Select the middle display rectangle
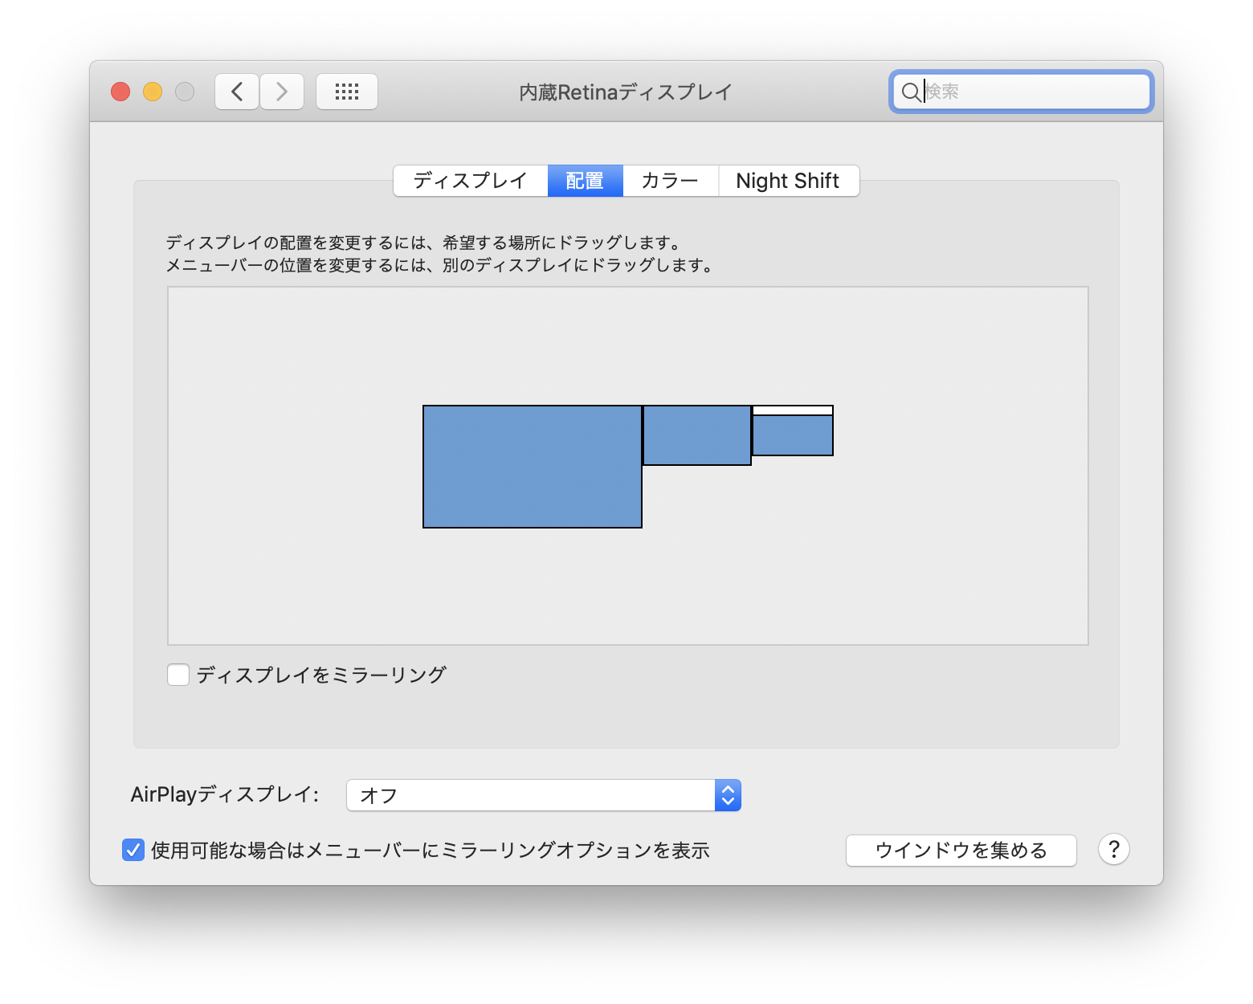 point(697,435)
